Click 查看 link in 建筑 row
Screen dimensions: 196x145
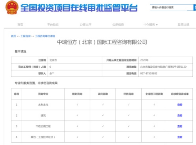coord(180,115)
